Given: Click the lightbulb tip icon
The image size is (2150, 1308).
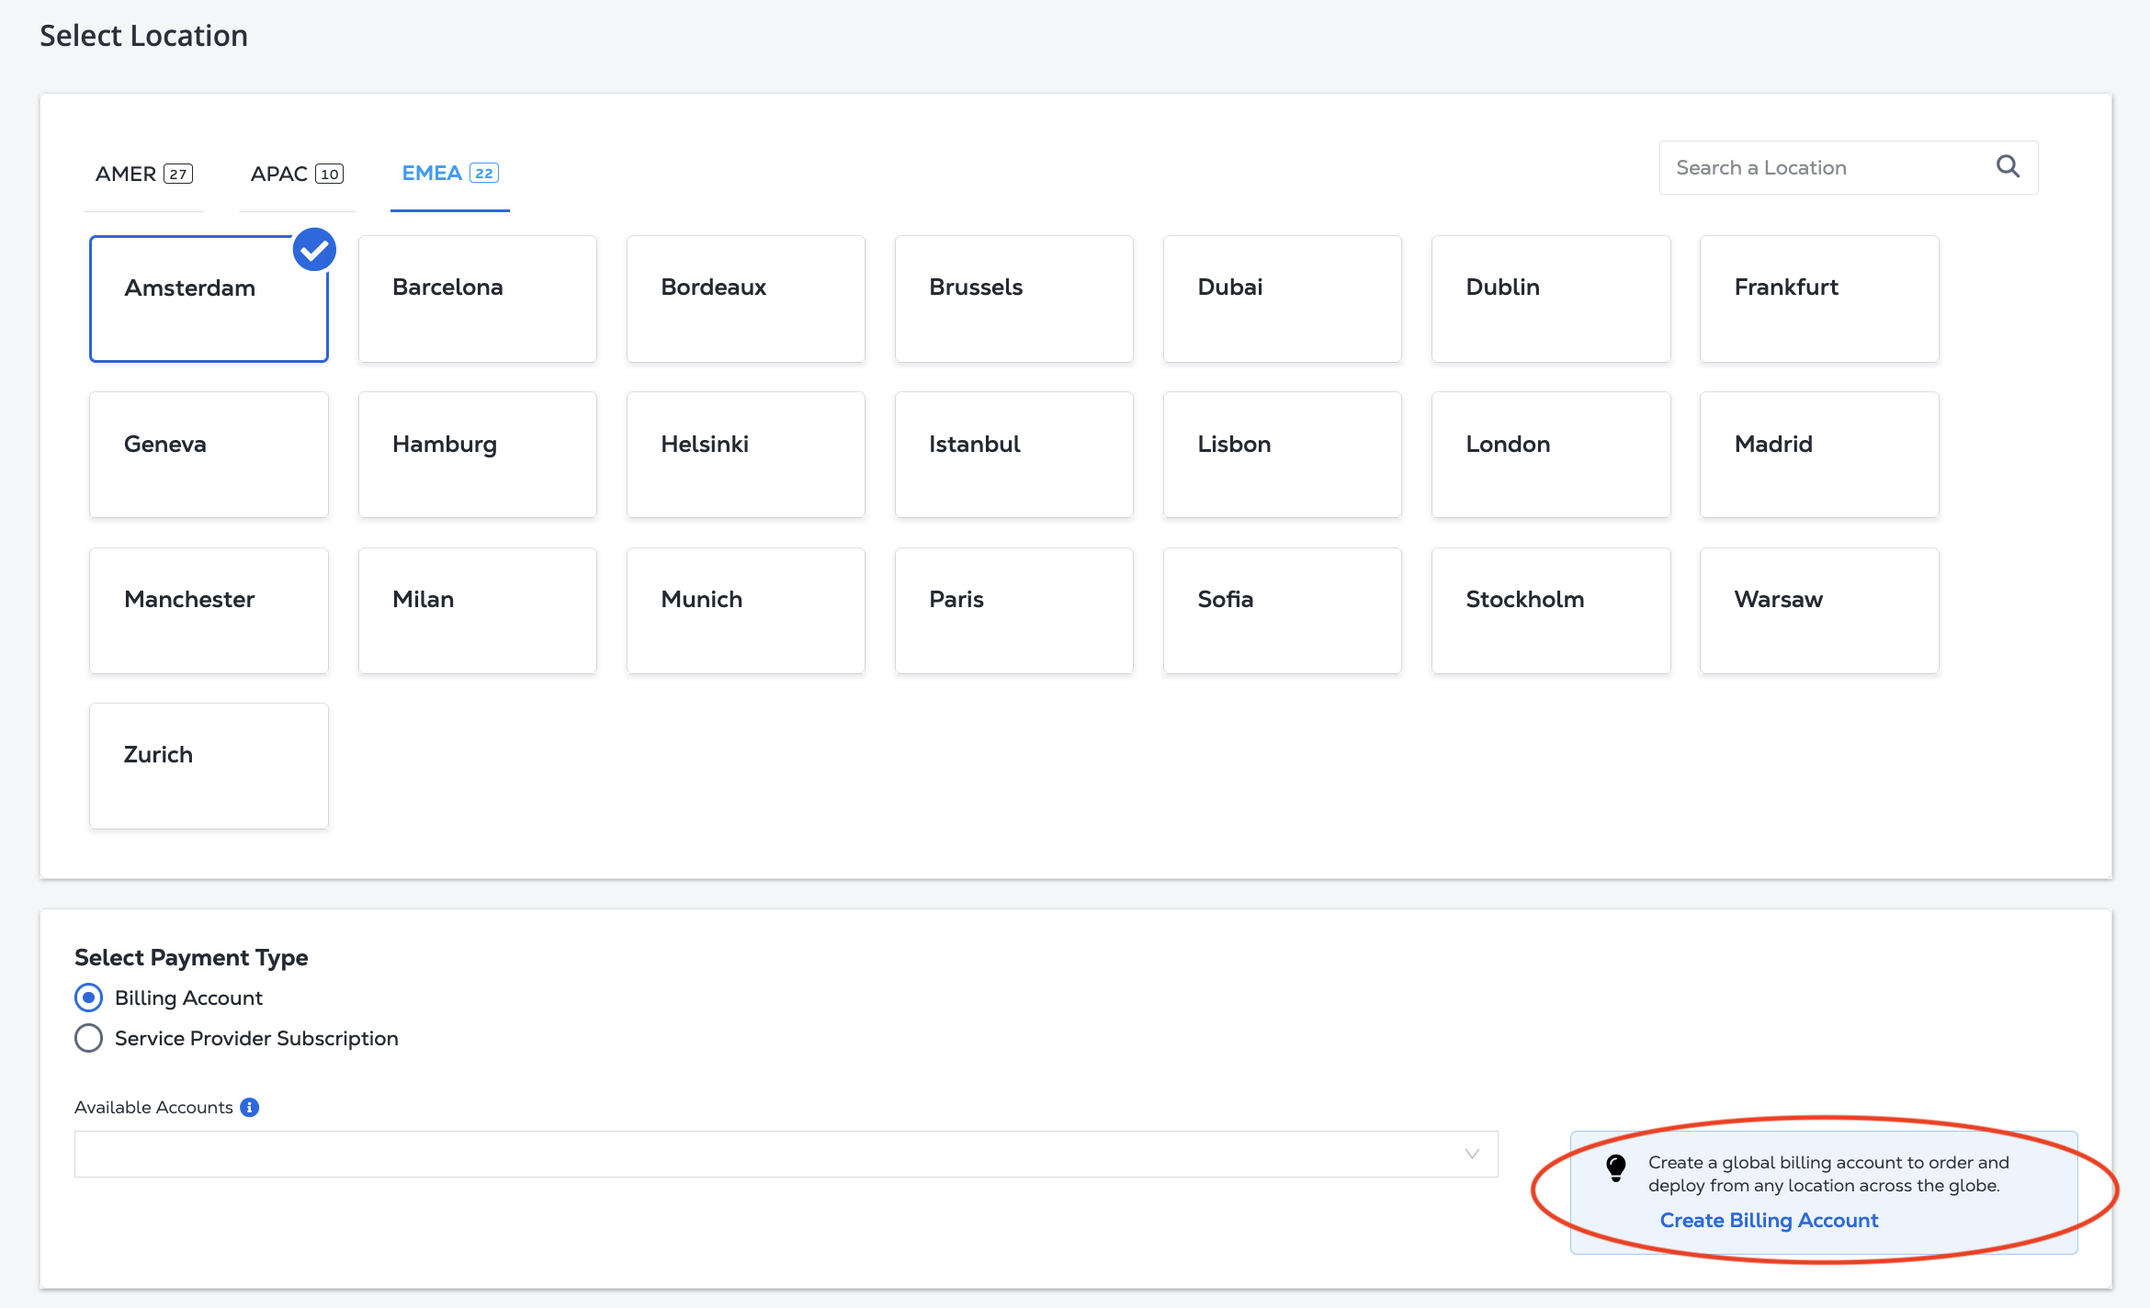Looking at the screenshot, I should [x=1615, y=1168].
